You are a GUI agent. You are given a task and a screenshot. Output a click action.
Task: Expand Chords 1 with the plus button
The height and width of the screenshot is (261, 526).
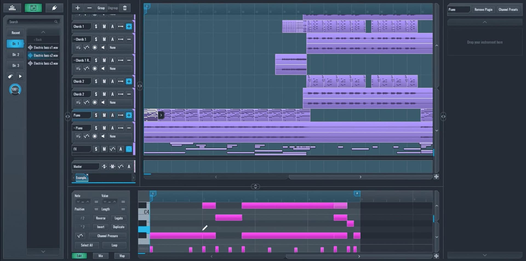tap(129, 26)
